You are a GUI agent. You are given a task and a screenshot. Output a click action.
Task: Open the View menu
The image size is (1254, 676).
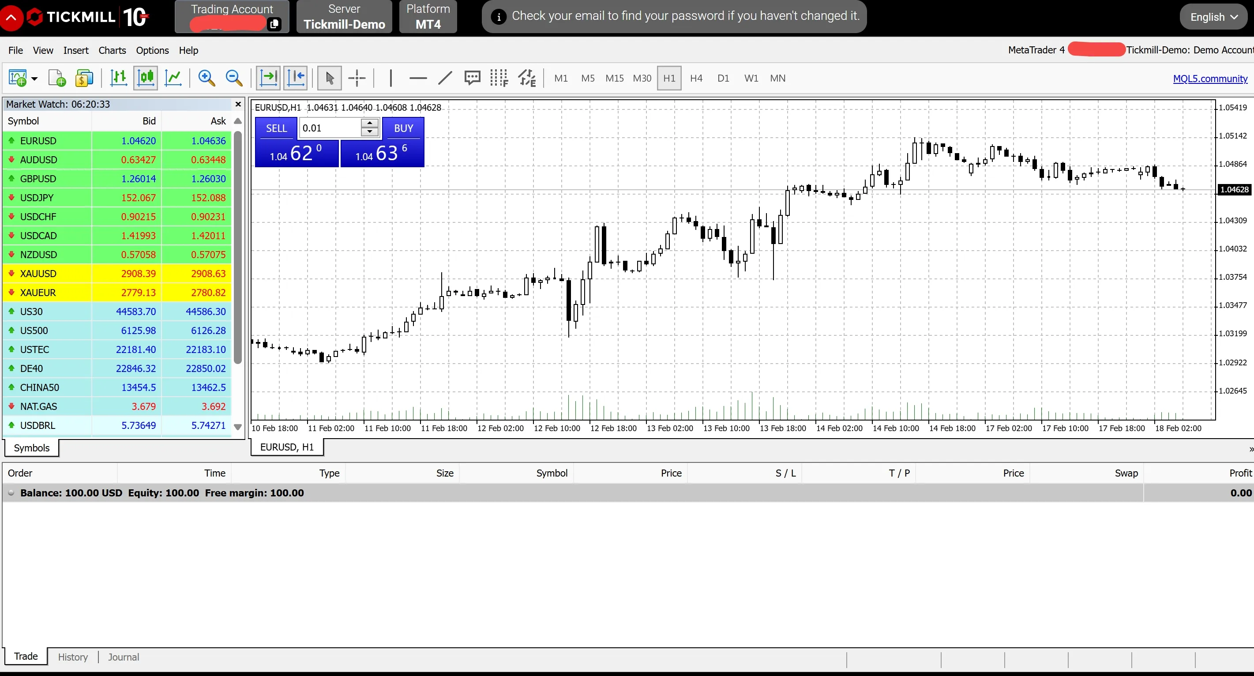[x=43, y=50]
